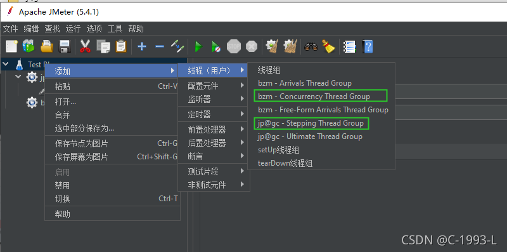Screen dimensions: 507x252
Task: Expand the 后置处理器 submenu
Action: [213, 143]
